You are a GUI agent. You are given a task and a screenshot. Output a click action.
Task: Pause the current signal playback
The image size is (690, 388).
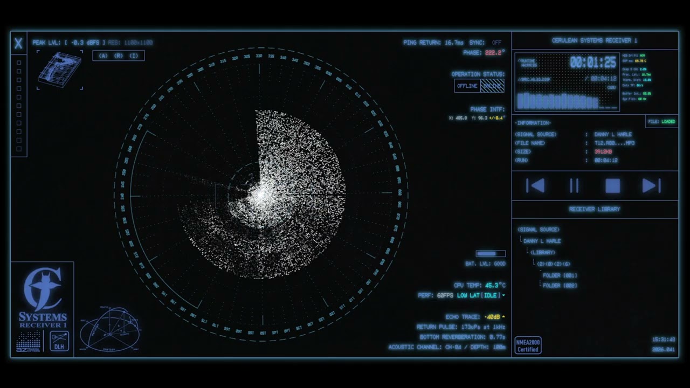tap(574, 186)
